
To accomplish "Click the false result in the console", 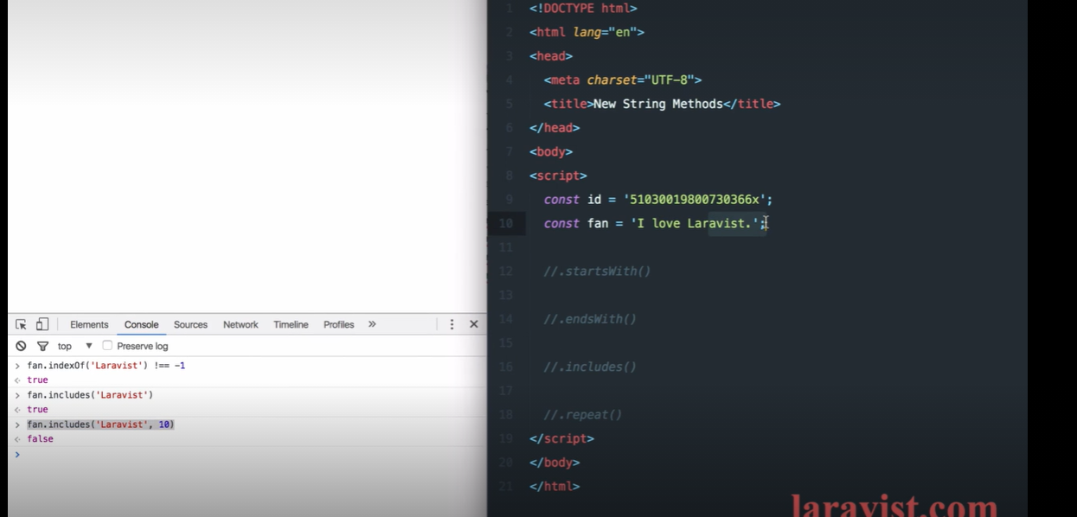I will point(40,439).
